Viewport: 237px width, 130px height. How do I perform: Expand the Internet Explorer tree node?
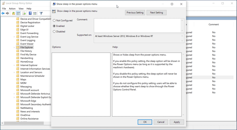(14, 65)
